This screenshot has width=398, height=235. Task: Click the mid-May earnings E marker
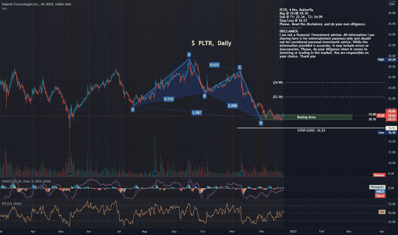tap(70, 174)
